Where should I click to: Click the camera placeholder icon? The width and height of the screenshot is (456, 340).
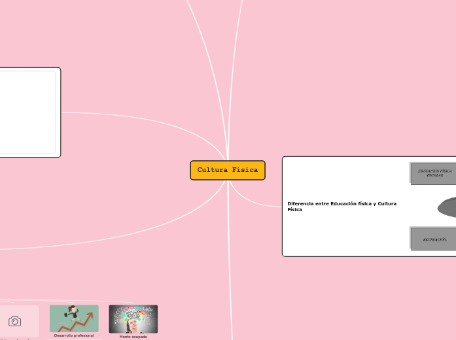click(14, 321)
